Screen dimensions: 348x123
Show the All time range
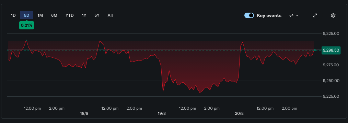pos(110,15)
